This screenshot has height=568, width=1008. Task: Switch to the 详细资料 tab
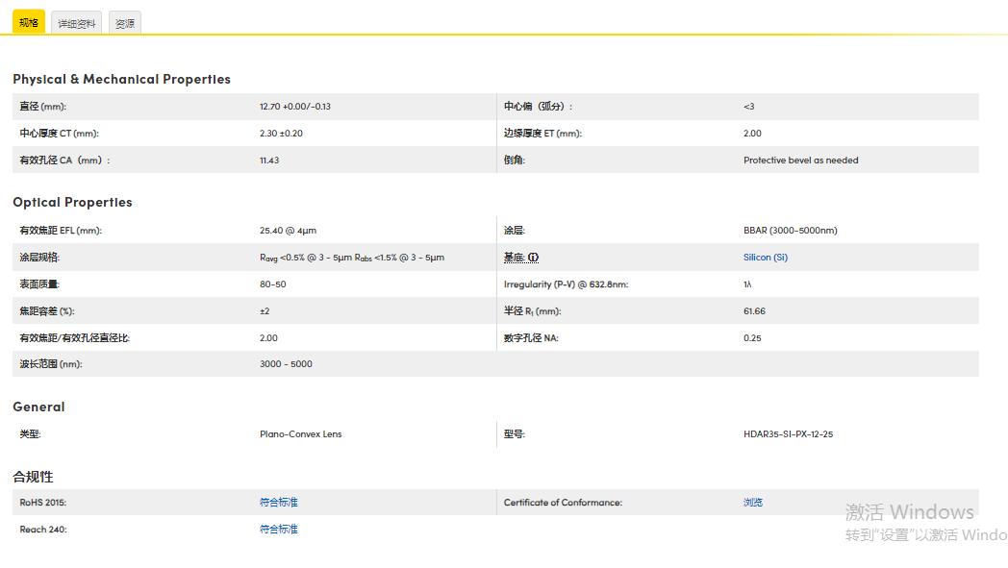(x=76, y=22)
